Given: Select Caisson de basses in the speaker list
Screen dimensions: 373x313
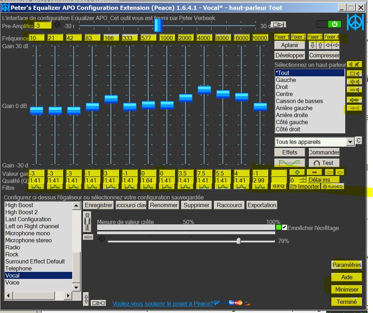Looking at the screenshot, I should [310, 101].
